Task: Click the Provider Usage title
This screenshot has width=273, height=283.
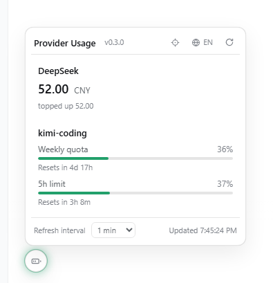Action: (65, 43)
